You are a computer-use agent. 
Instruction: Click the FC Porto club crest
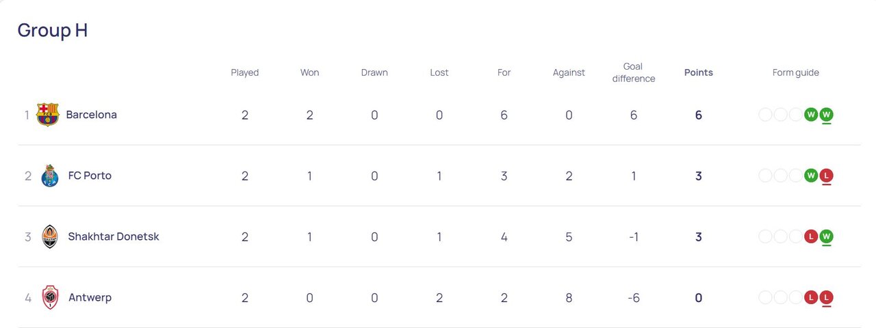tap(50, 176)
